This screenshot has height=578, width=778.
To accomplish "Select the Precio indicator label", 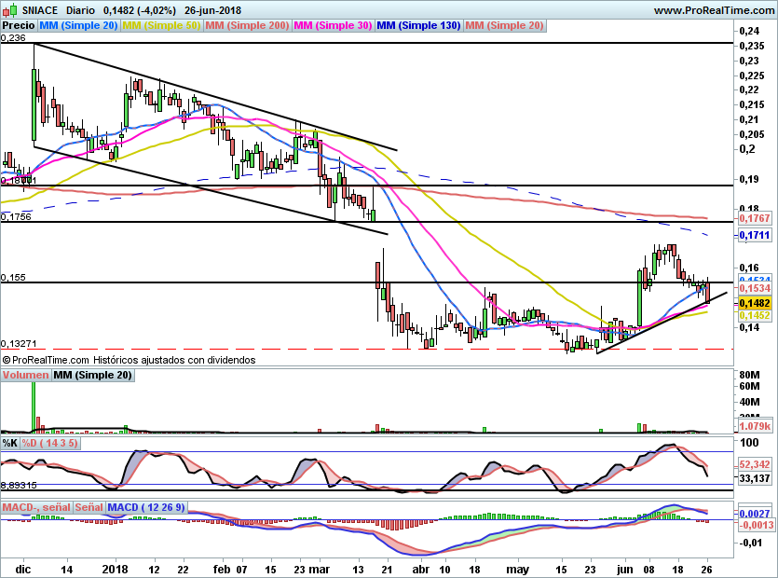I will 19,25.
